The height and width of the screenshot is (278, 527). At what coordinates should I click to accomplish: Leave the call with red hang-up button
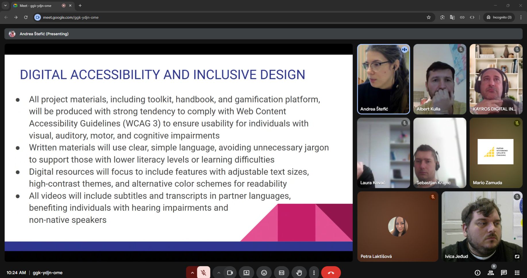[x=331, y=273]
